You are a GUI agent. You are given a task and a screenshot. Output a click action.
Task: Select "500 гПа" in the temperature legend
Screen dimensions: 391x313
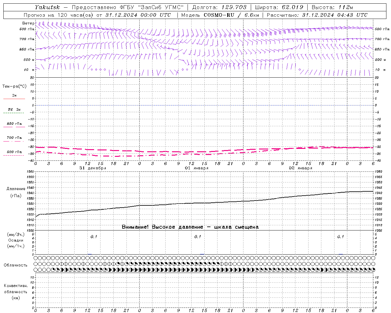click(x=14, y=152)
